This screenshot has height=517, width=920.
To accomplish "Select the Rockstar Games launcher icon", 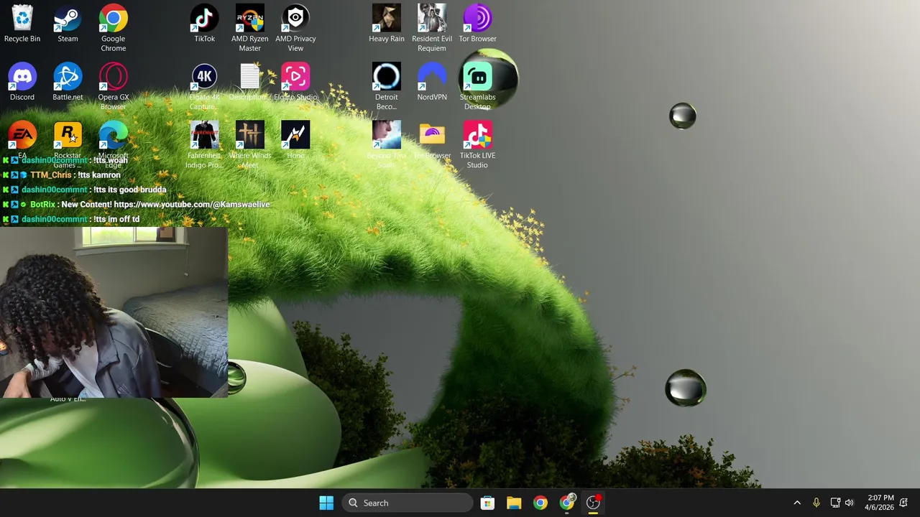I will (68, 144).
